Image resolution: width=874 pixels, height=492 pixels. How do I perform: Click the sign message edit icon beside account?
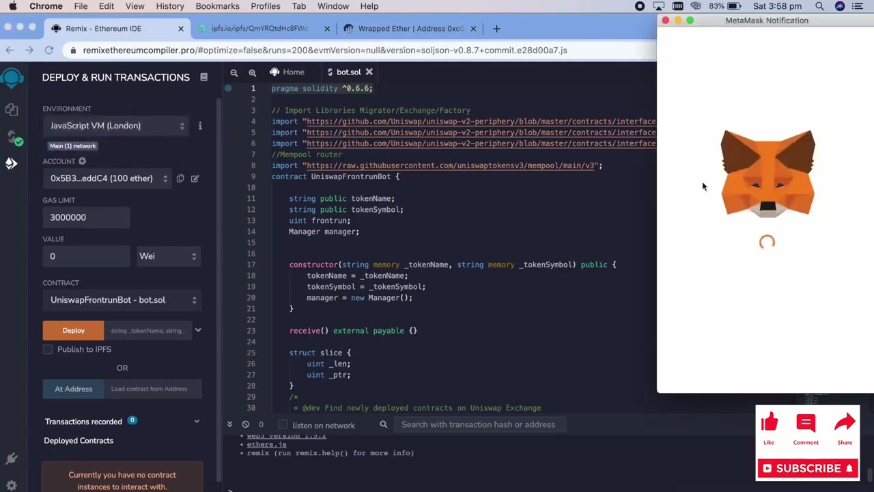point(195,178)
